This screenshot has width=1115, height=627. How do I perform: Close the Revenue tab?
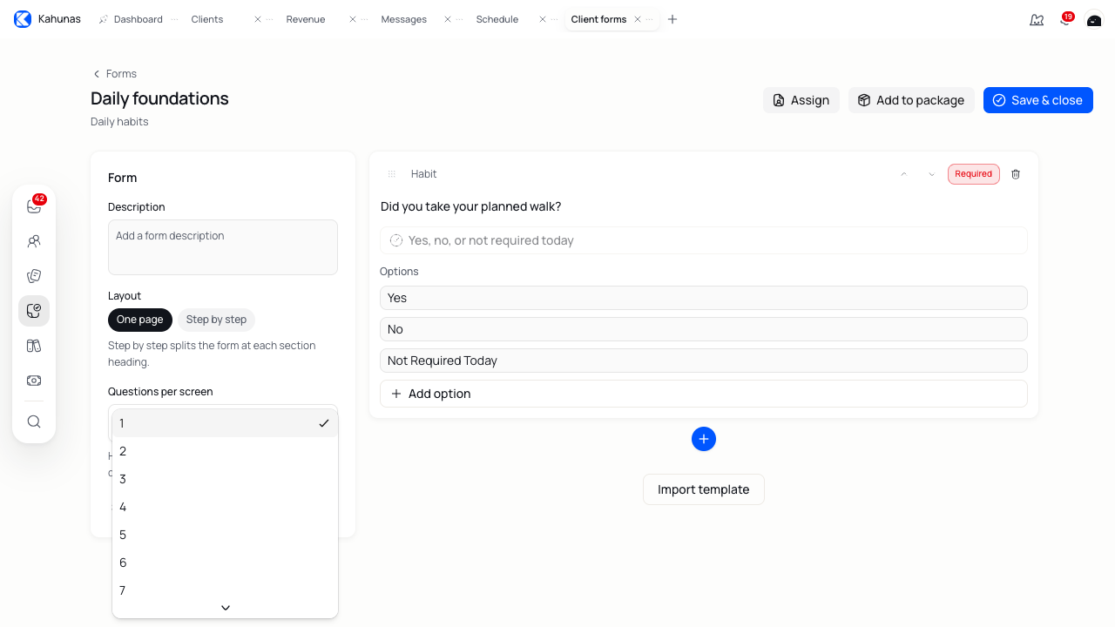tap(353, 19)
